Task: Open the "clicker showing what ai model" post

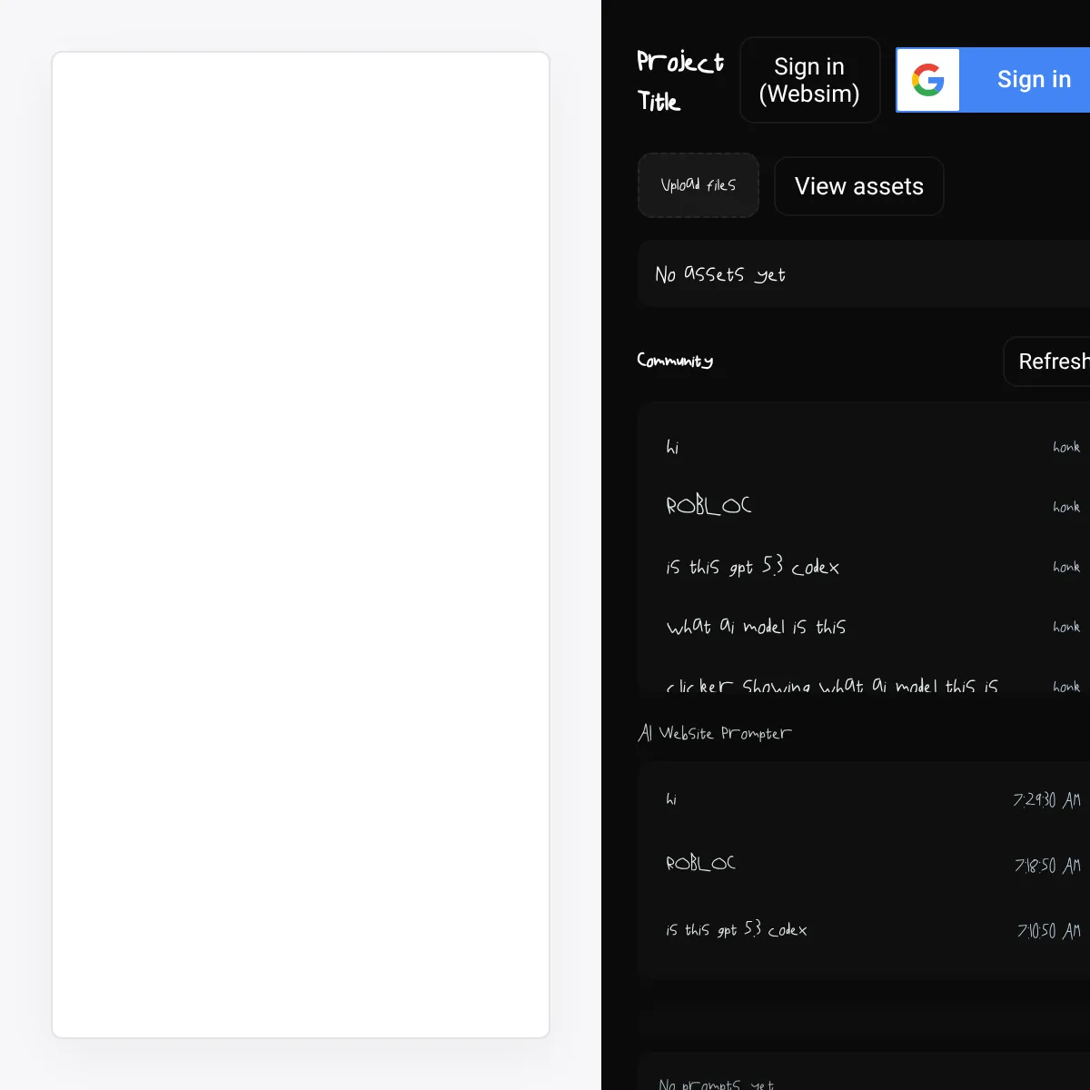Action: click(831, 686)
